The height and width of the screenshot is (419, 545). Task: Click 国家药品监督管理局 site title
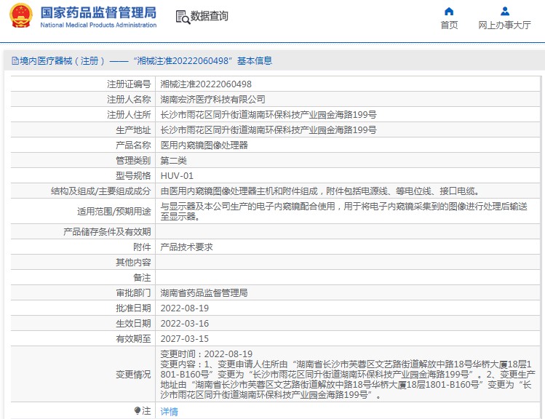click(98, 12)
